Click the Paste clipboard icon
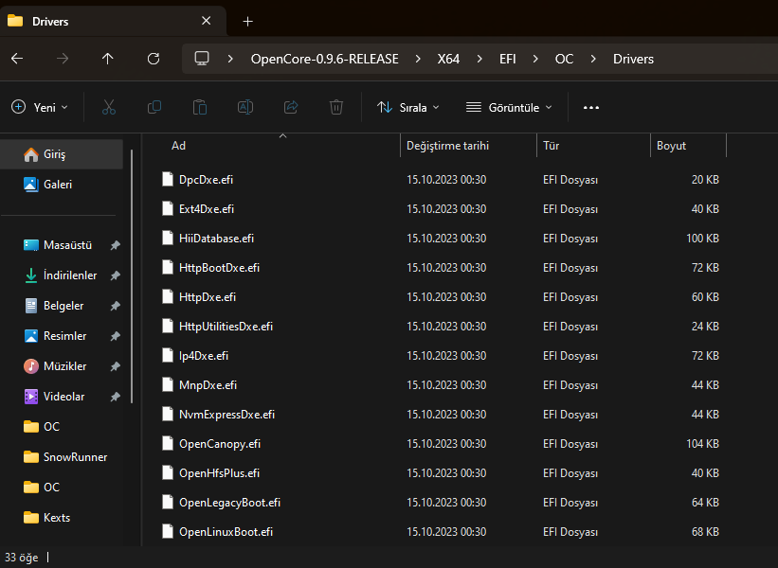The height and width of the screenshot is (568, 778). [200, 107]
